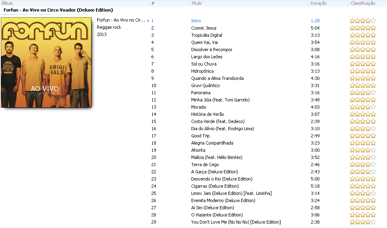The width and height of the screenshot is (387, 228).
Task: Select Cigarras (Deluxe Edition)
Action: pos(215,186)
